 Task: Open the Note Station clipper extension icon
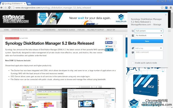click(167, 8)
